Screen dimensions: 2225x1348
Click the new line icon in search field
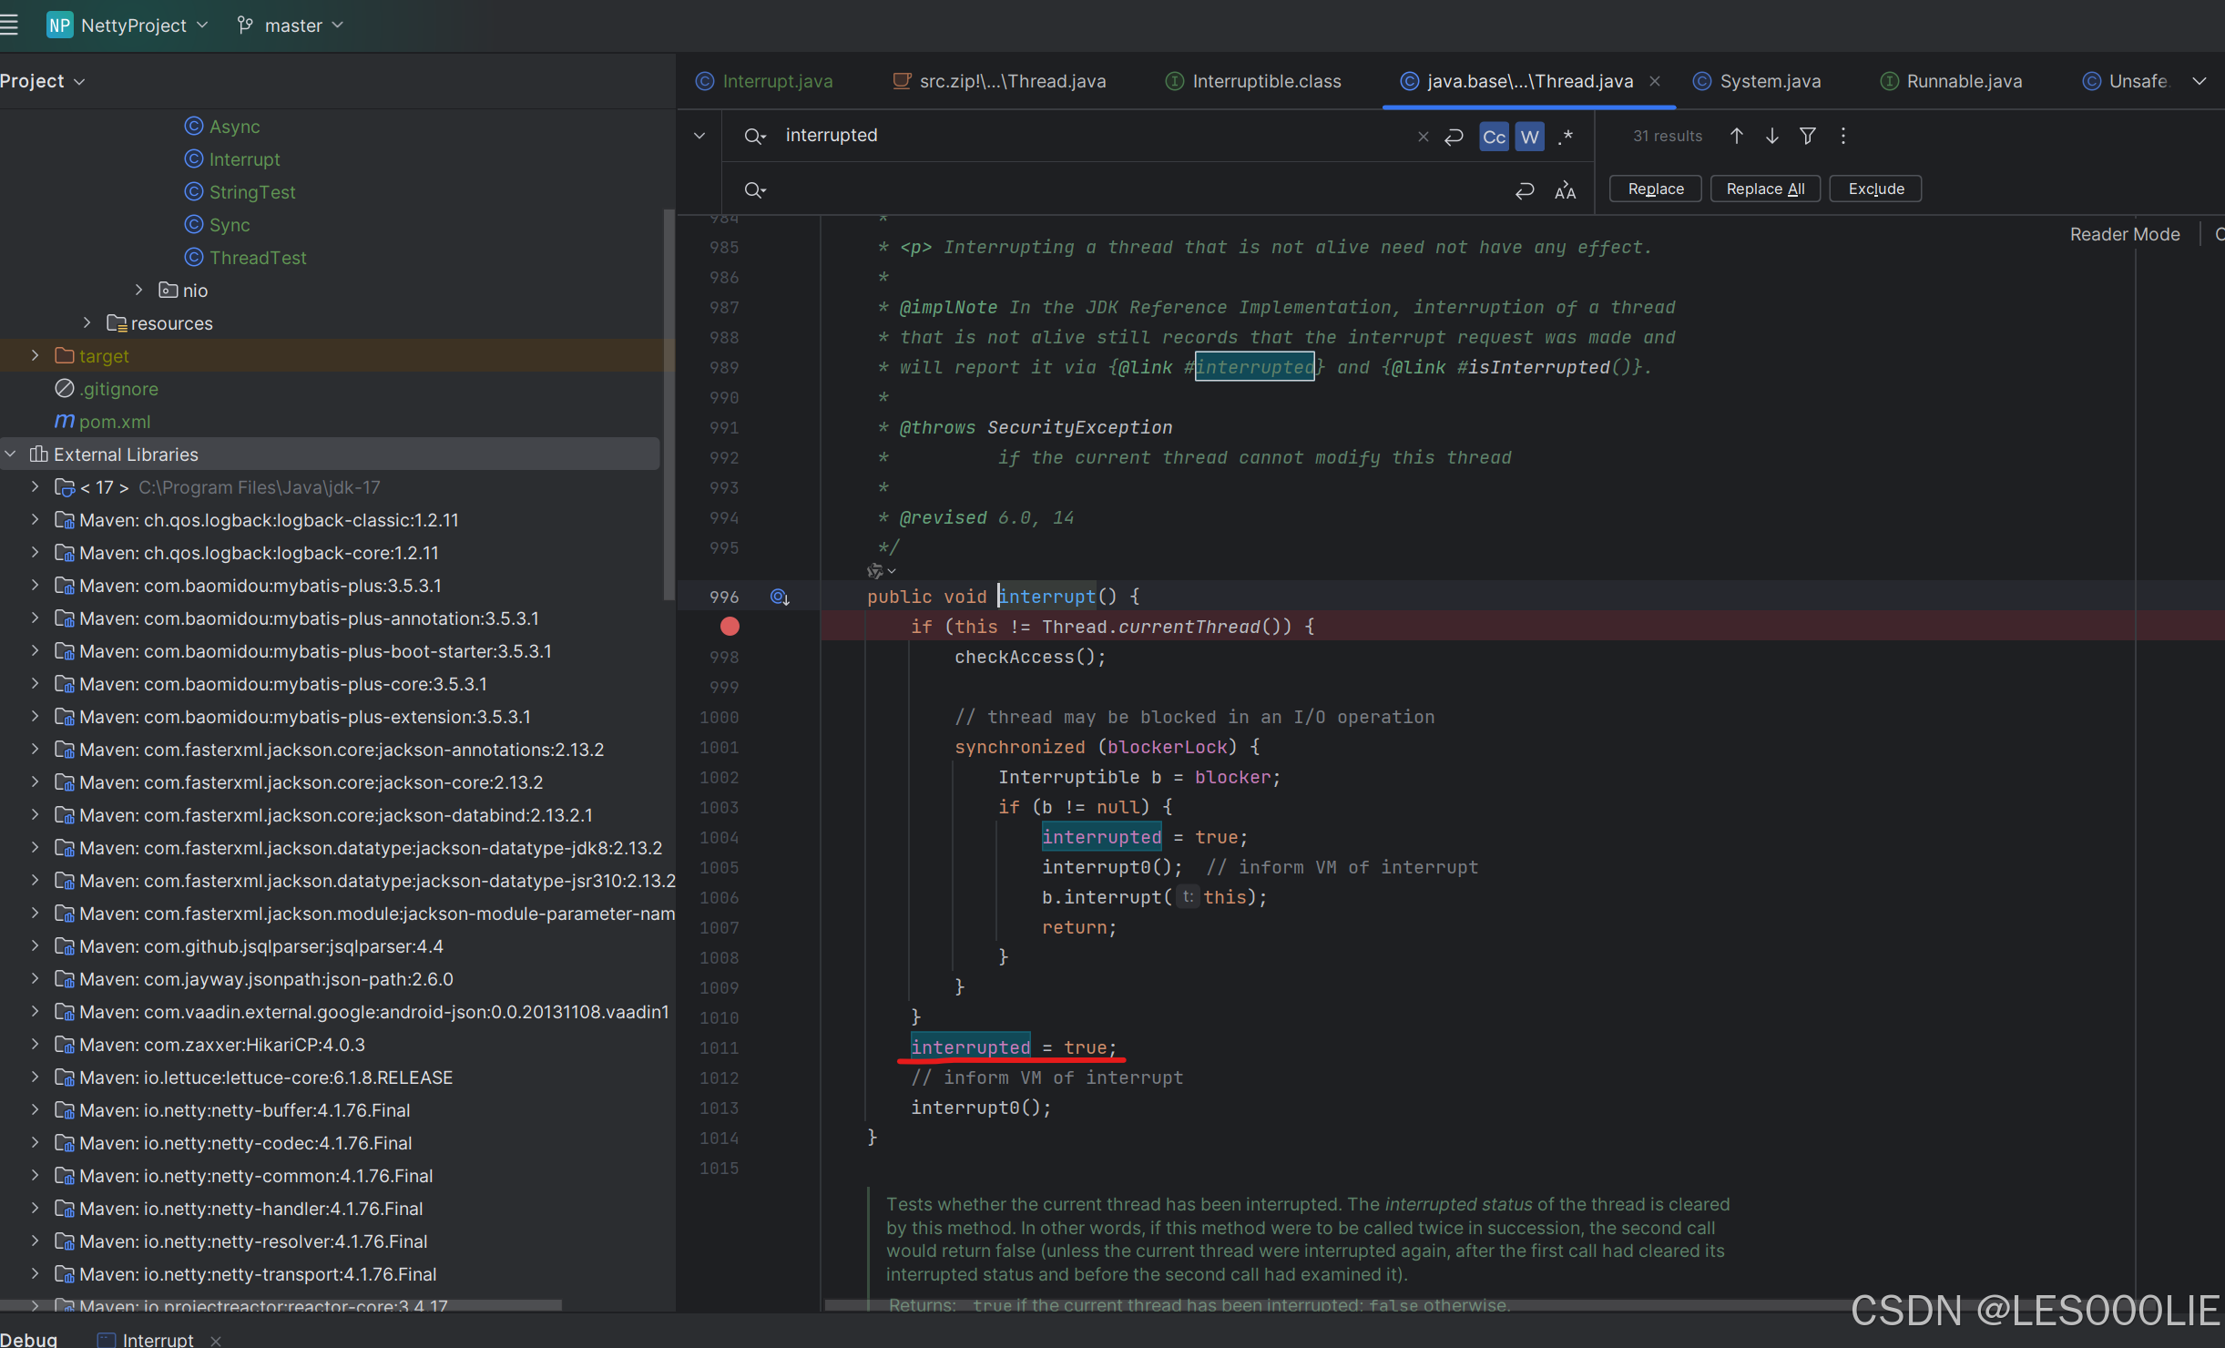(x=1454, y=137)
